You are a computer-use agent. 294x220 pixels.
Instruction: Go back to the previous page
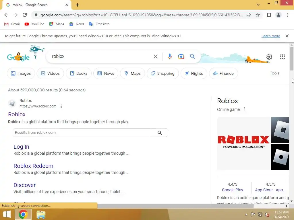[x=6, y=15]
